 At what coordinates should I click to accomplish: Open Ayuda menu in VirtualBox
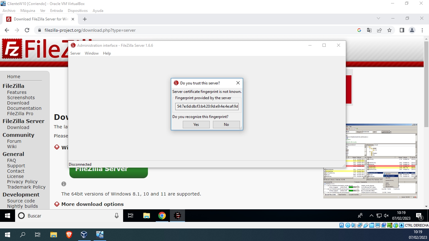pos(98,11)
